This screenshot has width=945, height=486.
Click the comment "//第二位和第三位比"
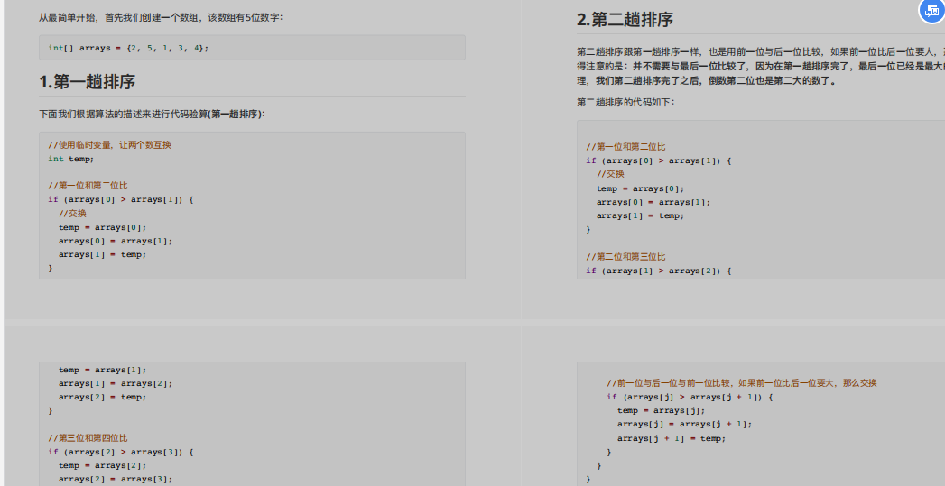pos(625,257)
